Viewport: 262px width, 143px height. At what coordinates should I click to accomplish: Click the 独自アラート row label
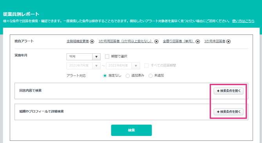click(x=24, y=41)
